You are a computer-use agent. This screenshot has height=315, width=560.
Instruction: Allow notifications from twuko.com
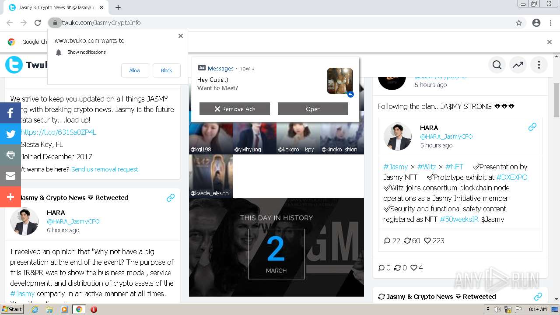point(135,70)
